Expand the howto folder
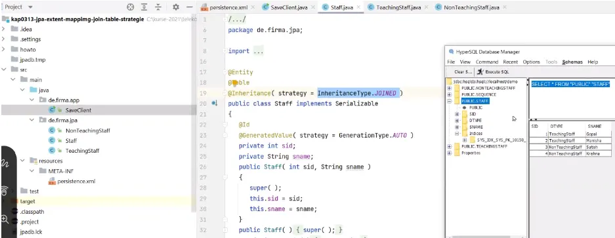This screenshot has width=615, height=238. (x=3, y=49)
